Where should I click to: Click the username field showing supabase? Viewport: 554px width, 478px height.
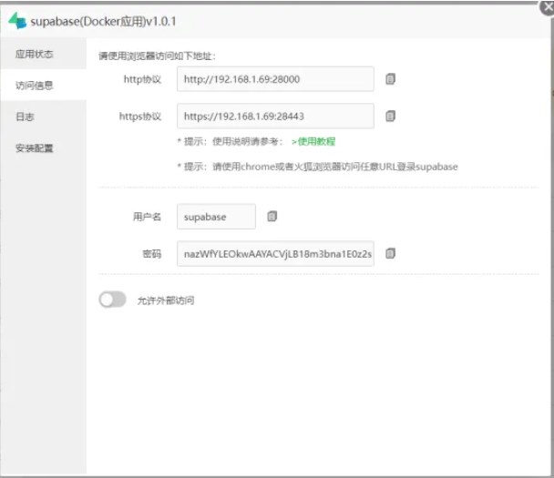click(216, 217)
